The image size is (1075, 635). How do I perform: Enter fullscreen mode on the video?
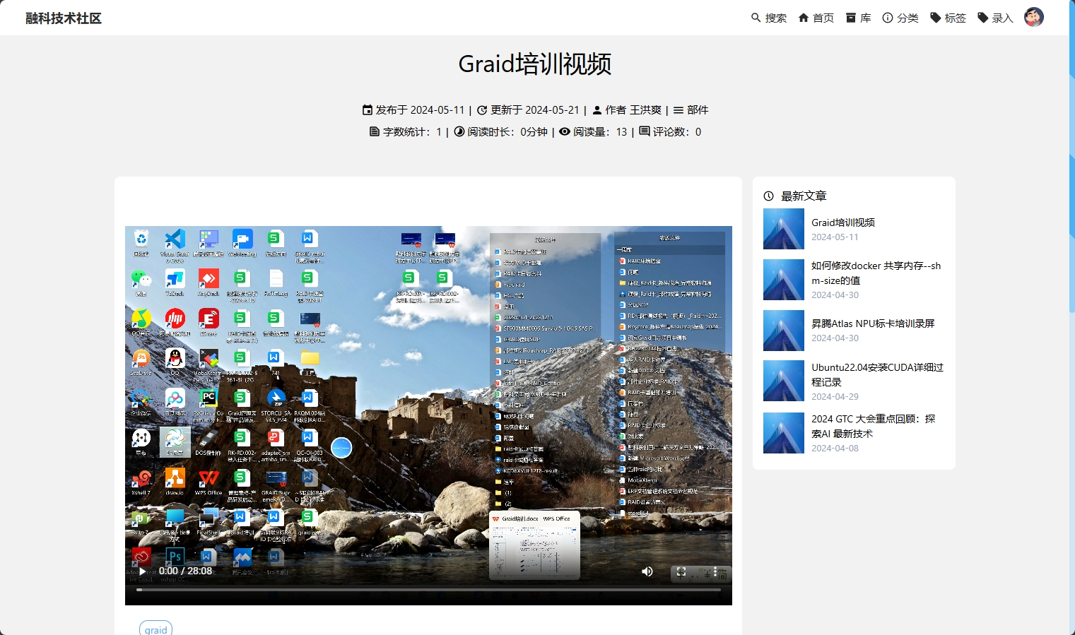click(681, 571)
